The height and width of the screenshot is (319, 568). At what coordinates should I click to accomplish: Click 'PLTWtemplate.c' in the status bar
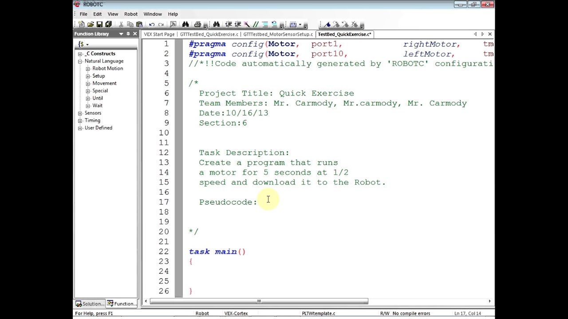(318, 314)
